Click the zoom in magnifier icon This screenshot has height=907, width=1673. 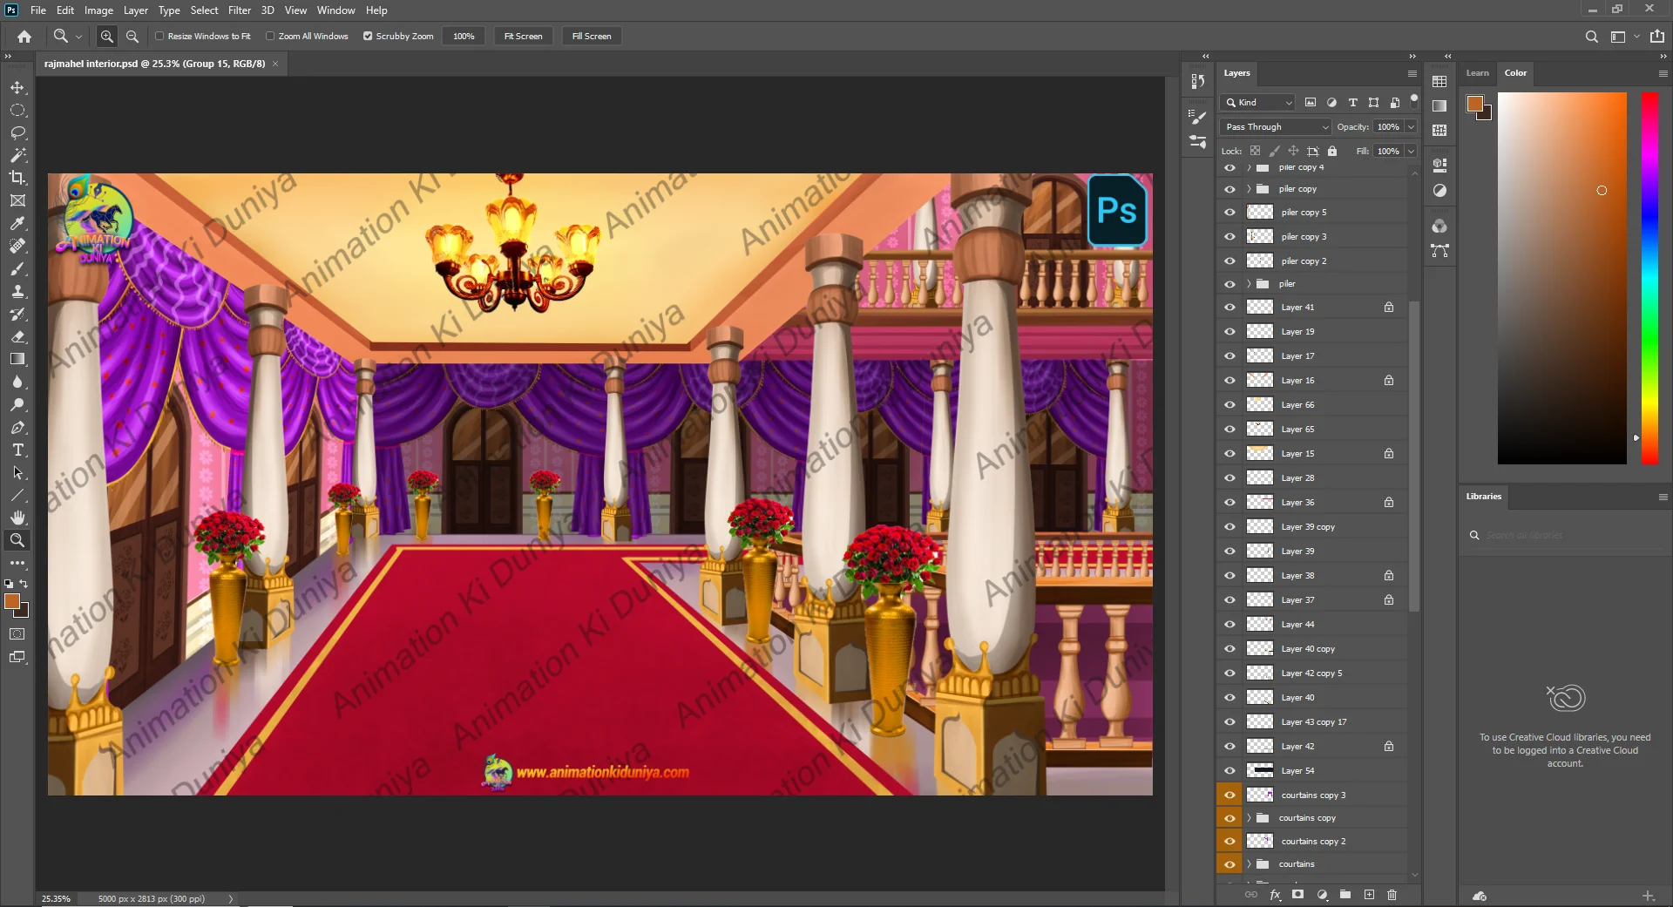click(107, 37)
